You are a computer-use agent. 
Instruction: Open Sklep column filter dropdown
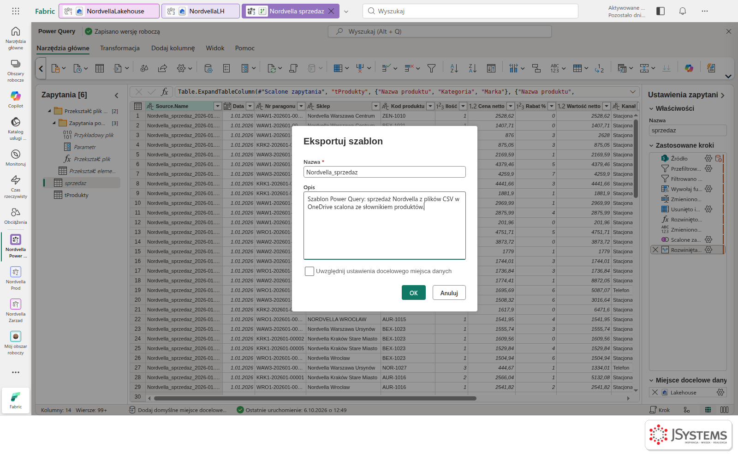click(376, 106)
